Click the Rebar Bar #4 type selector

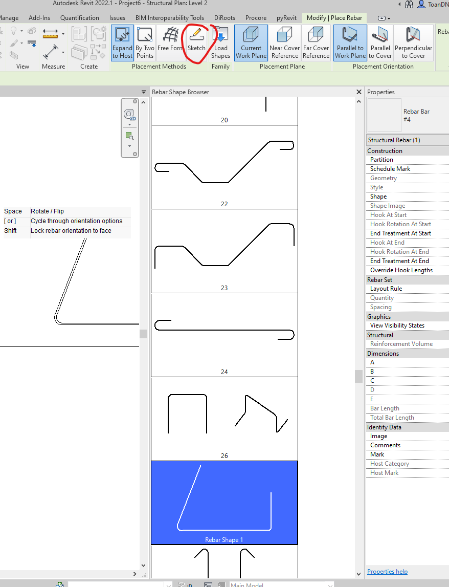(x=408, y=115)
